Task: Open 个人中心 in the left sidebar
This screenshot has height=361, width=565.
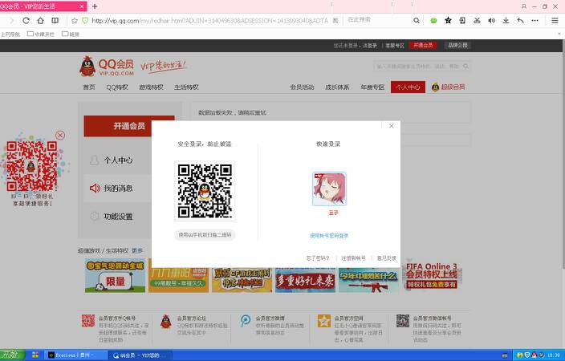Action: coord(117,160)
